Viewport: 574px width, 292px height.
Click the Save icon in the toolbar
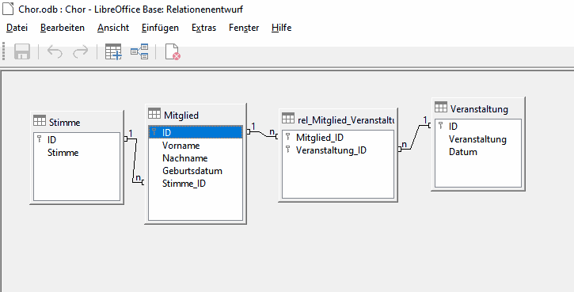(22, 52)
